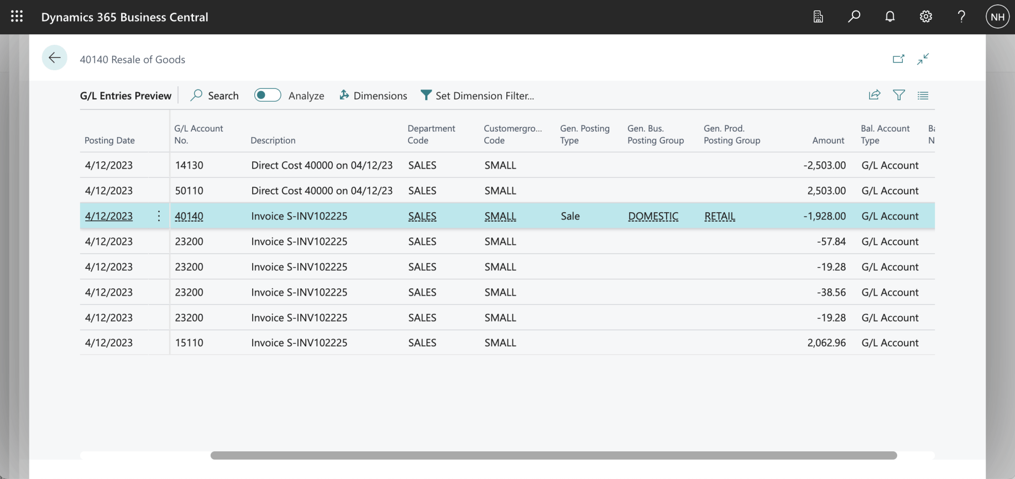The width and height of the screenshot is (1015, 479).
Task: Open the NH user account avatar
Action: [997, 17]
